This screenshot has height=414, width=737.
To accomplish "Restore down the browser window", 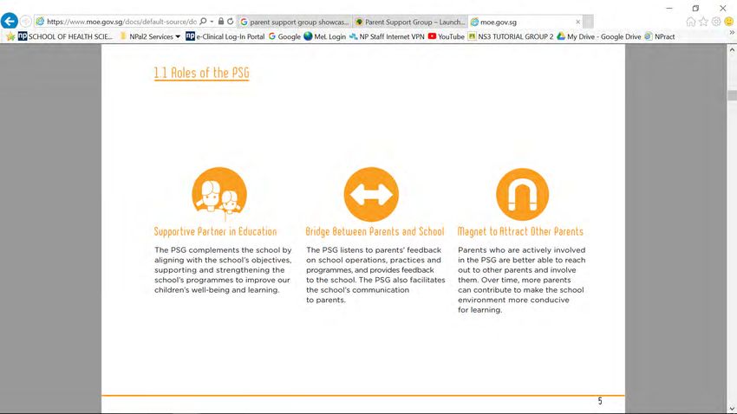I will [695, 8].
